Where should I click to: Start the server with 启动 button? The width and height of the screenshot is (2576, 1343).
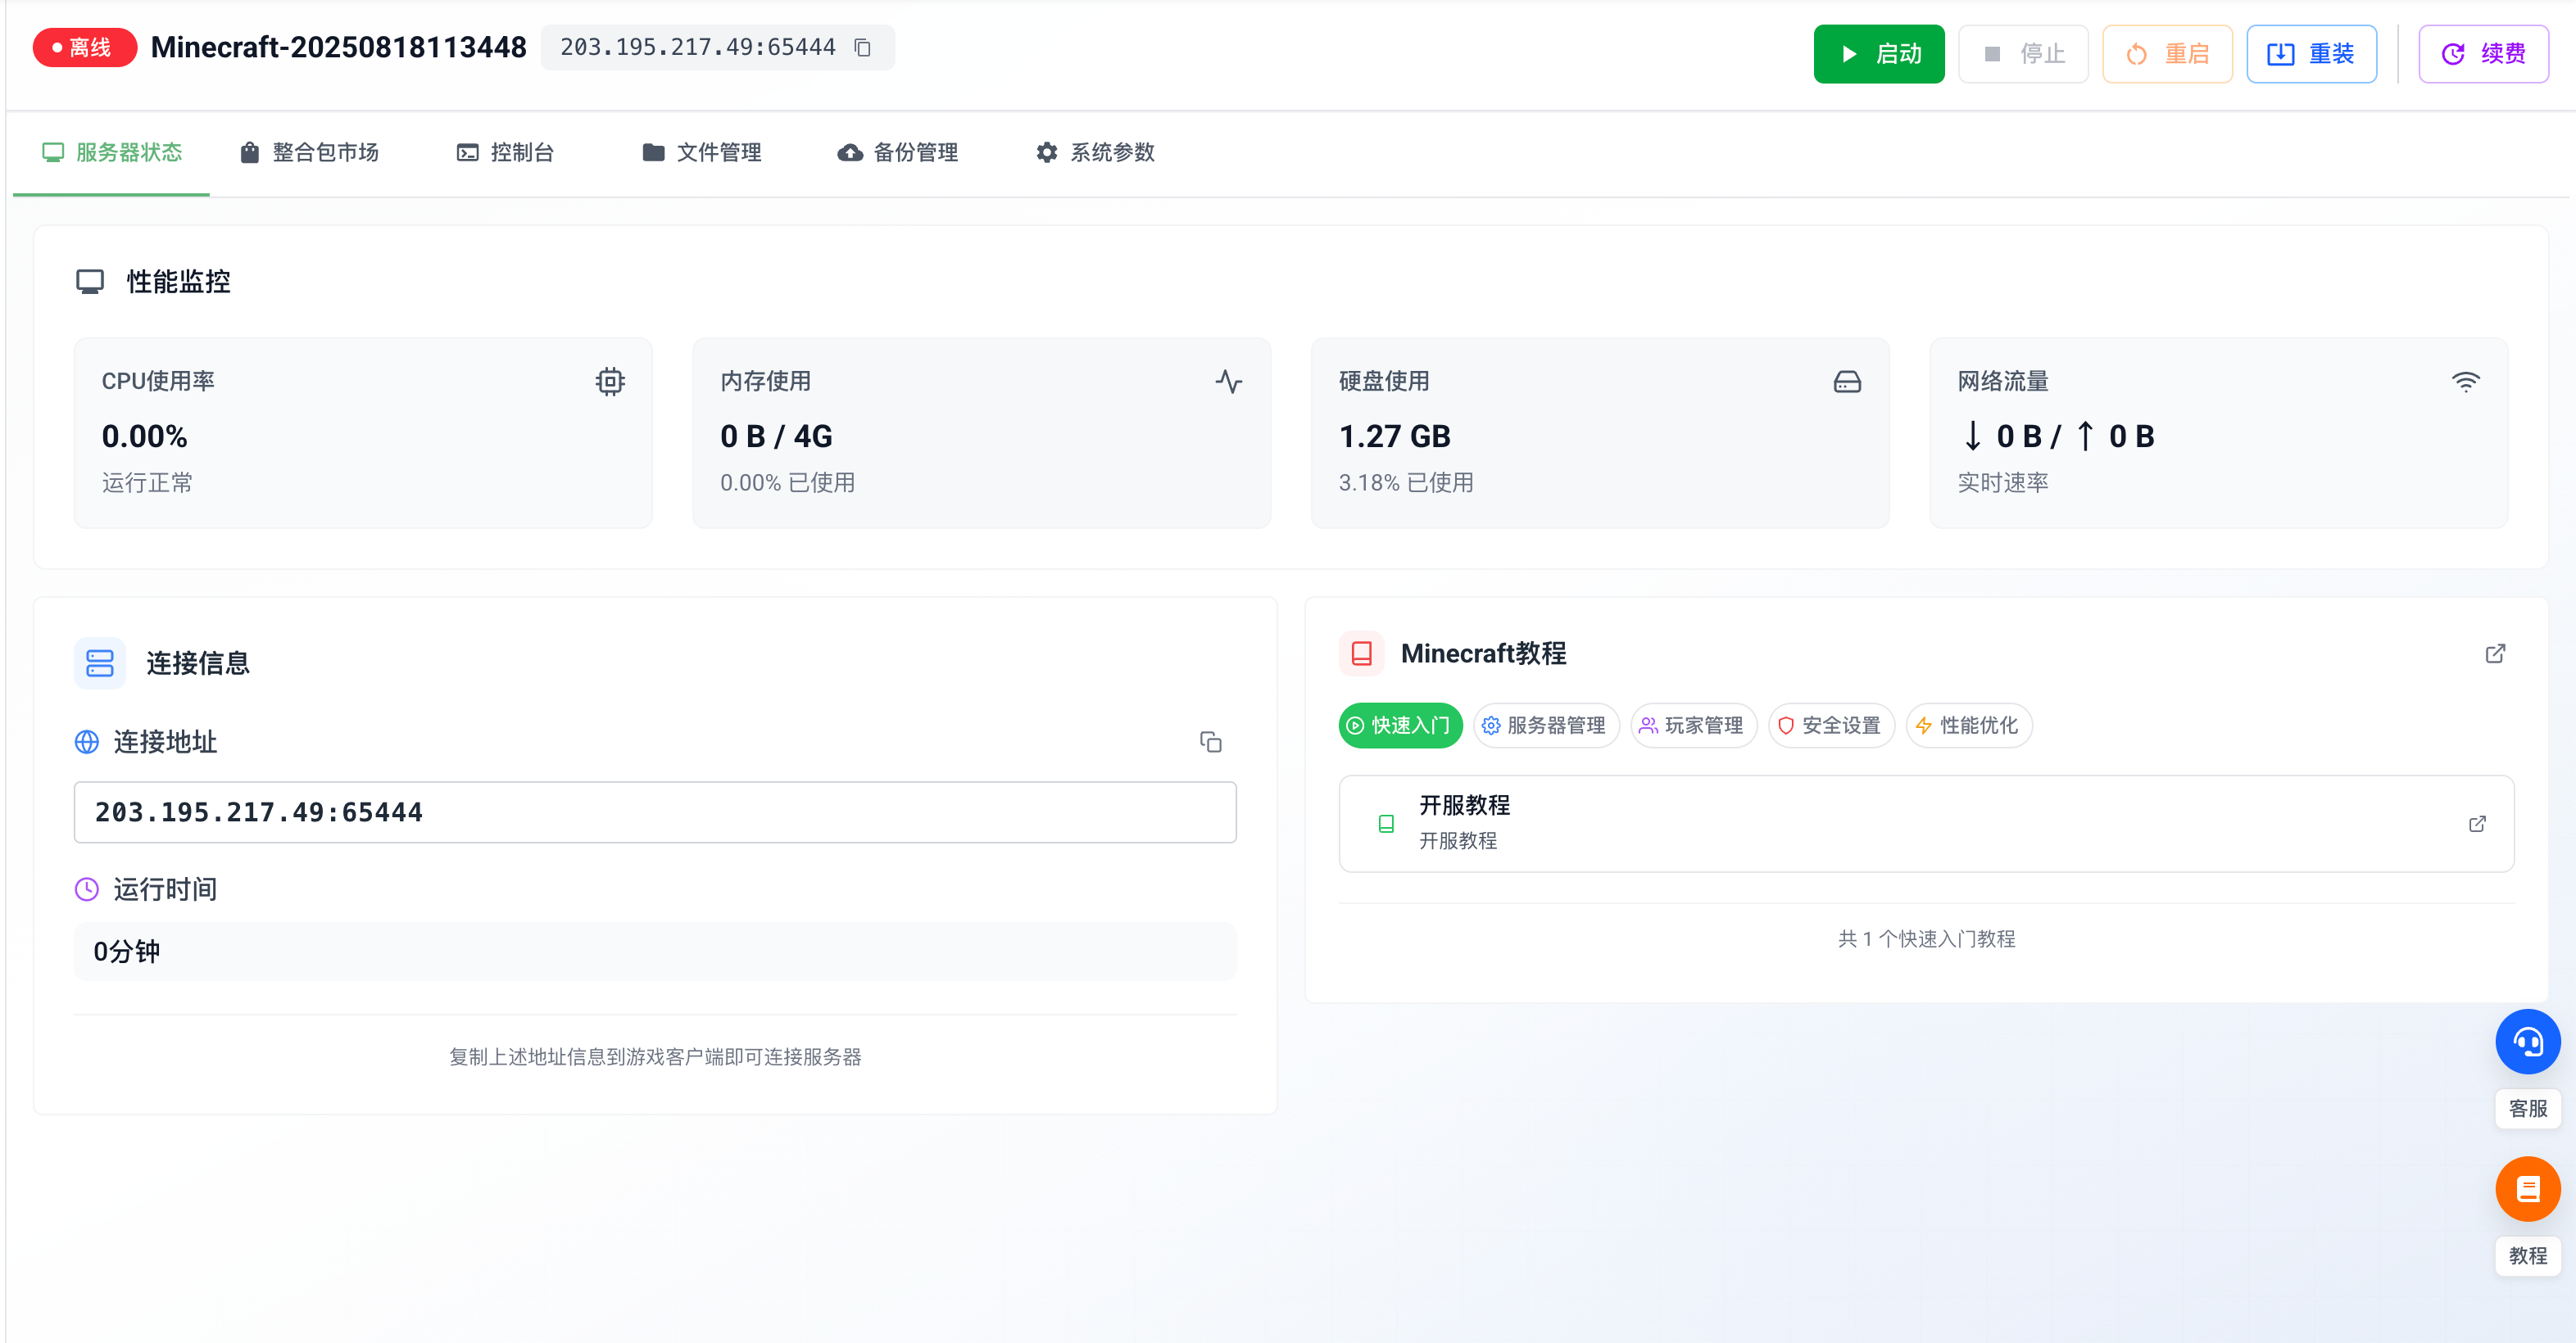pyautogui.click(x=1878, y=54)
